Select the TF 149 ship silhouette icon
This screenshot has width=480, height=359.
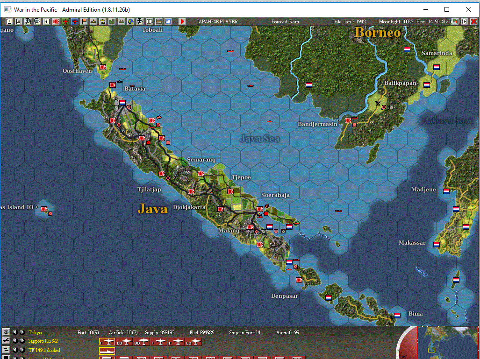107,351
